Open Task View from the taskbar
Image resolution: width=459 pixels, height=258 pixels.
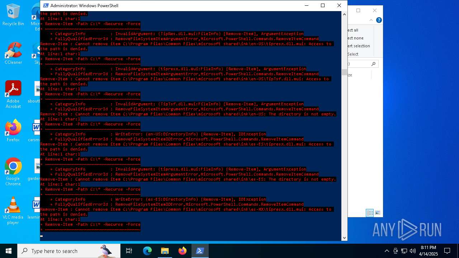[129, 251]
